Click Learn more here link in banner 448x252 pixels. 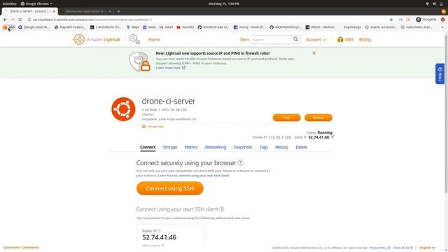[170, 68]
